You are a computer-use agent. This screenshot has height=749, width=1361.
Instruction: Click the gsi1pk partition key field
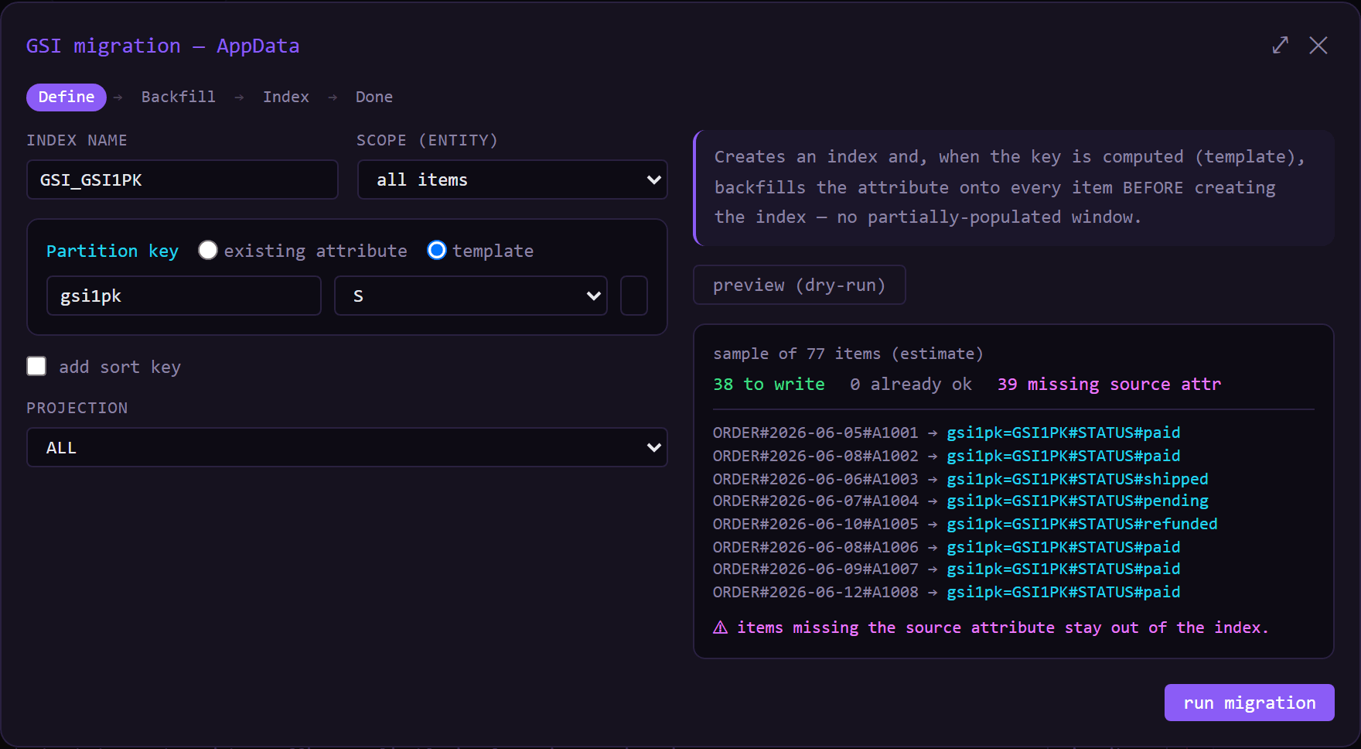(x=184, y=296)
